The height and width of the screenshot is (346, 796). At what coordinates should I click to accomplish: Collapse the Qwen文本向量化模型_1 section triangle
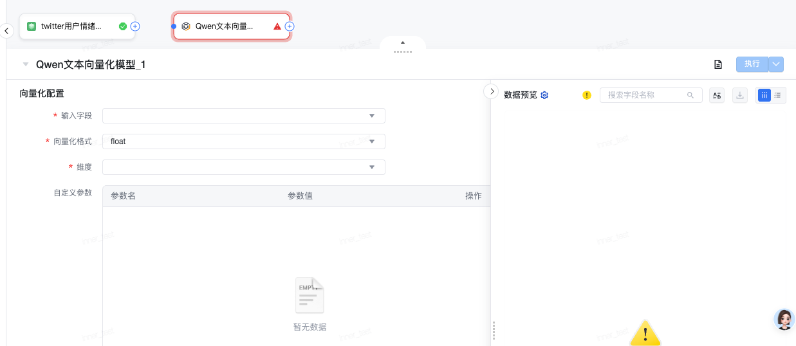coord(26,64)
